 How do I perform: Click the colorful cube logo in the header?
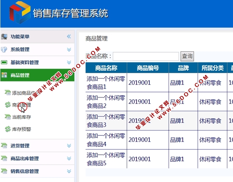20,12
